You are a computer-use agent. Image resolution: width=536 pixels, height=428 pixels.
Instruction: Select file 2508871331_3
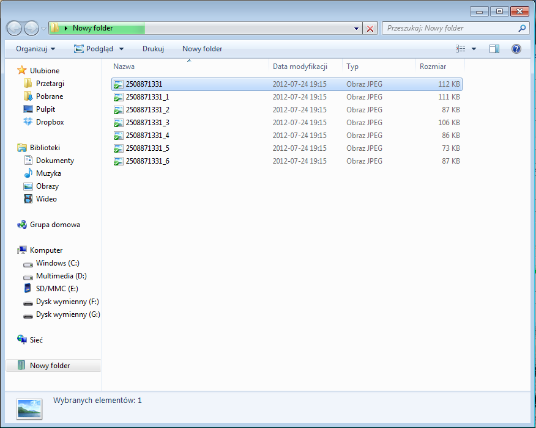pos(287,123)
